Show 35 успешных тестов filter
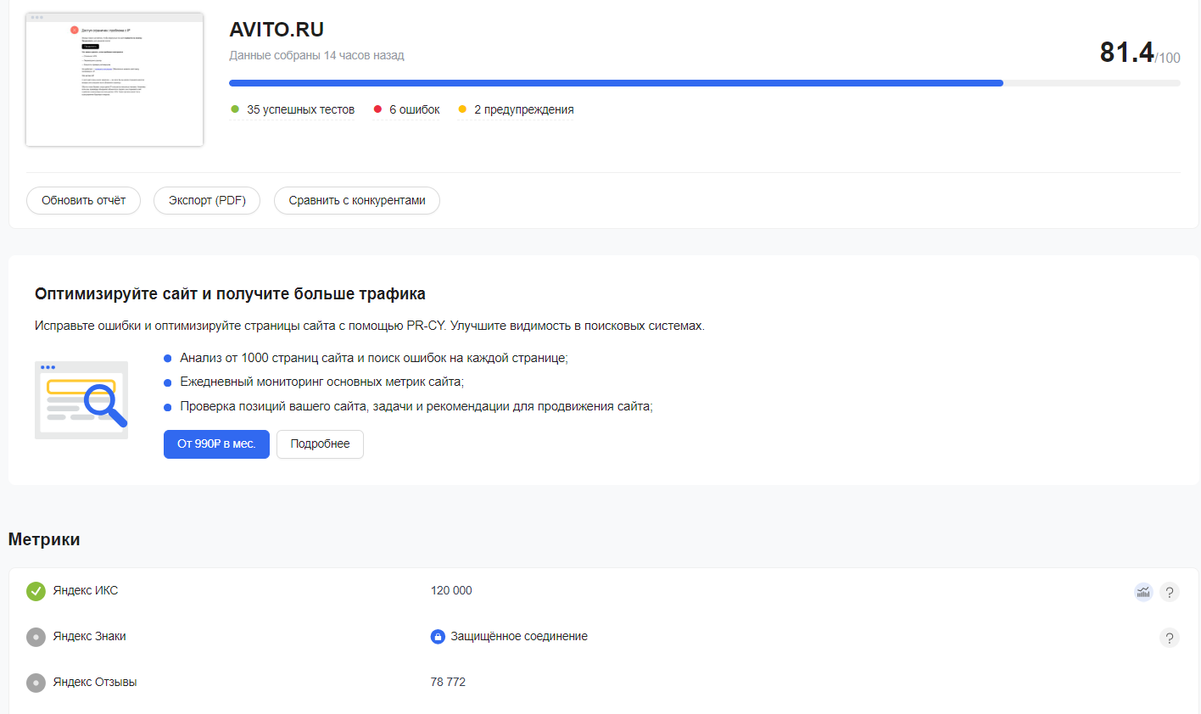The image size is (1201, 714). 293,109
